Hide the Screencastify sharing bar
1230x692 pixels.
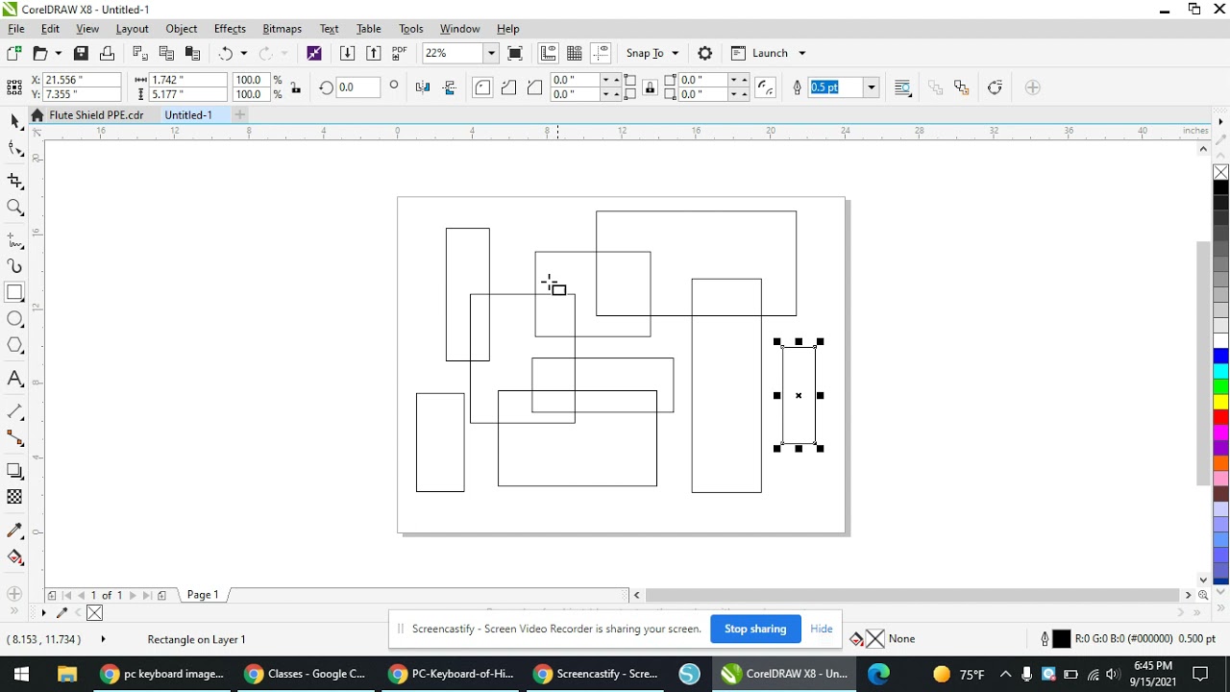822,629
